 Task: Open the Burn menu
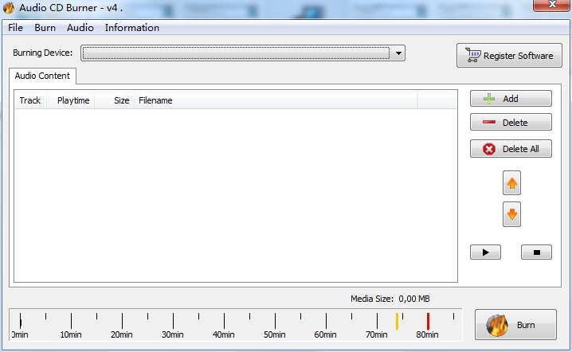[x=45, y=28]
